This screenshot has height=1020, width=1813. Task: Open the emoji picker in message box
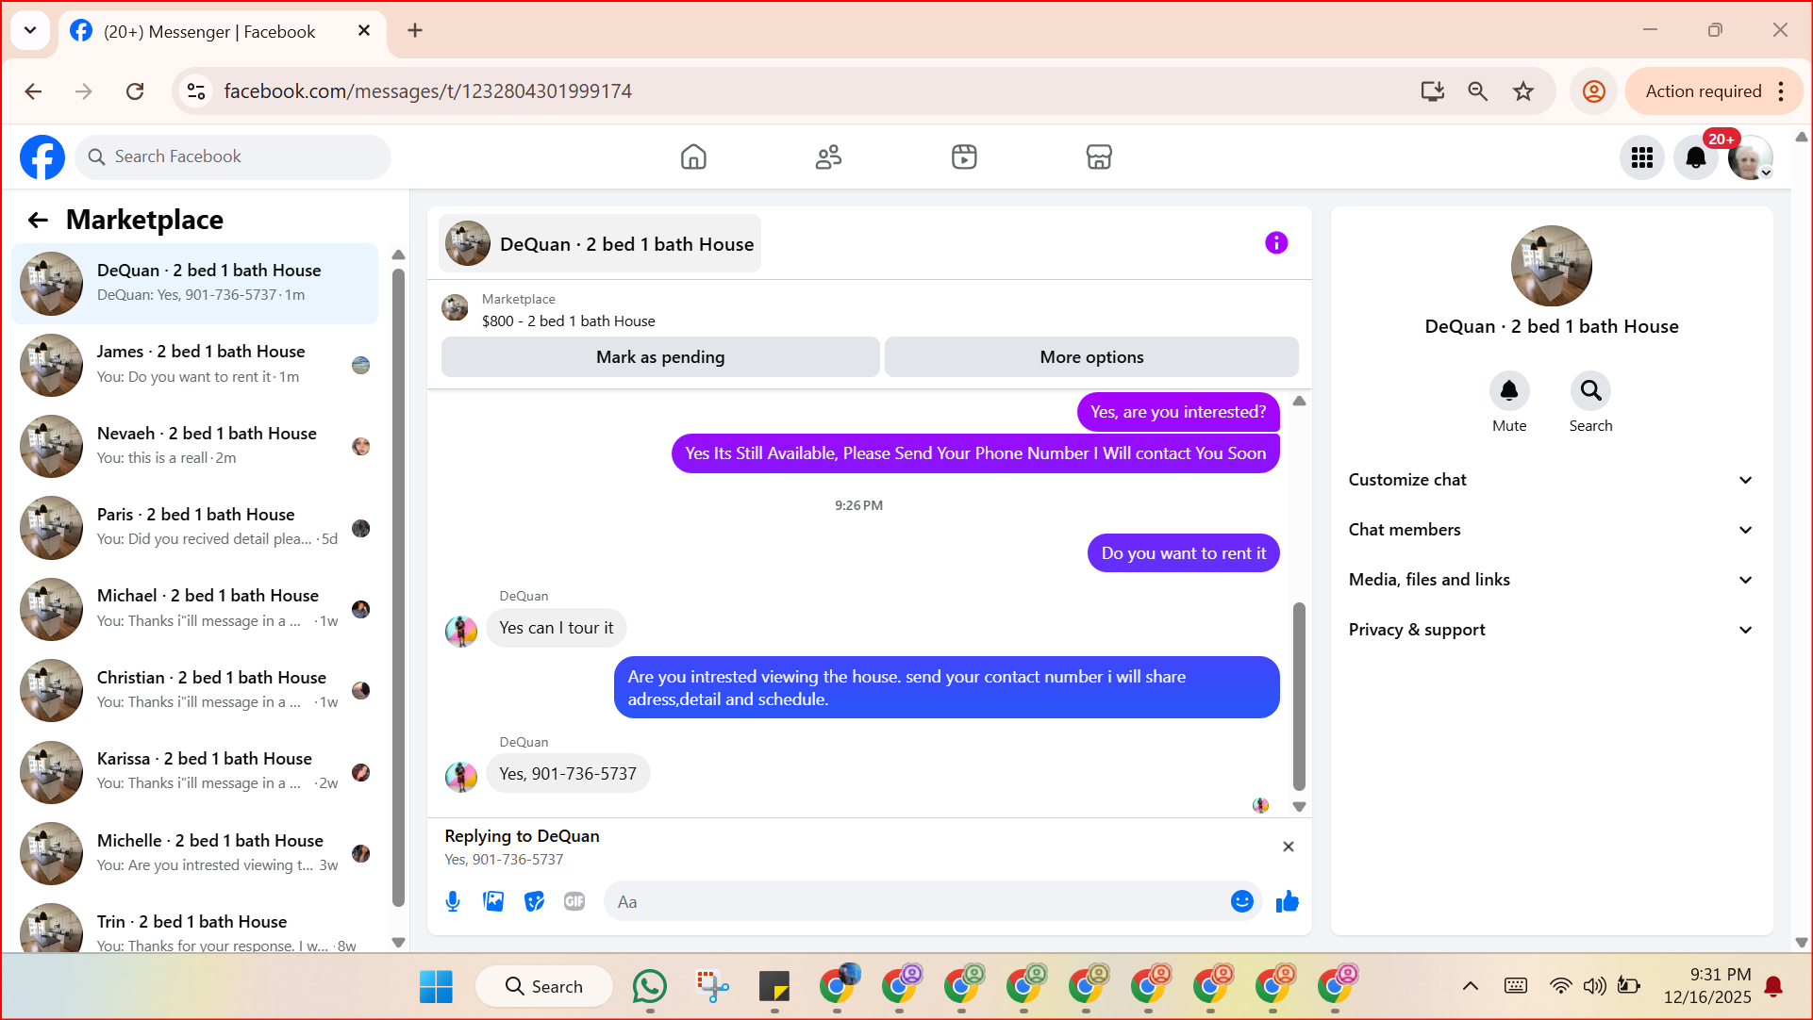1241,902
